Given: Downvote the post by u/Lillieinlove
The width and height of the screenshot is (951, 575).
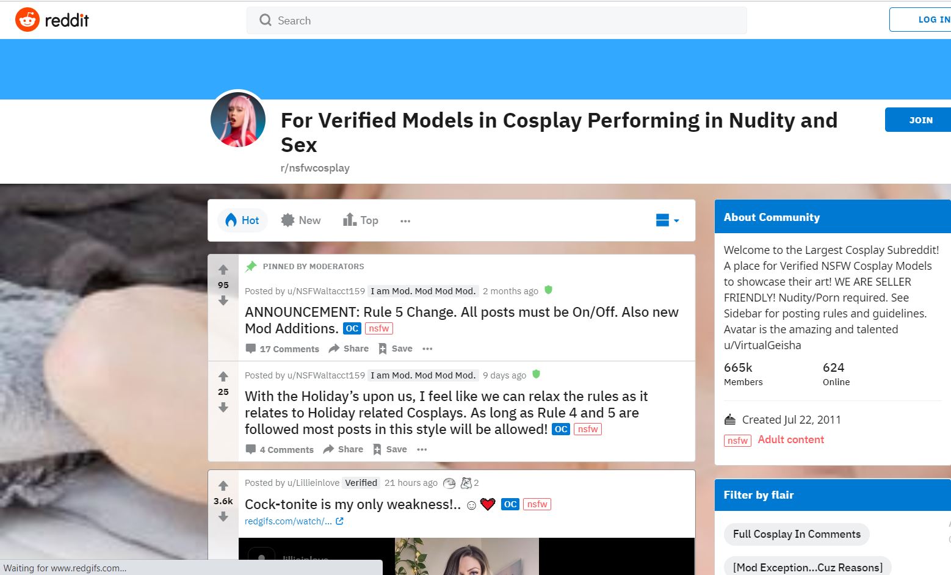Looking at the screenshot, I should 223,516.
